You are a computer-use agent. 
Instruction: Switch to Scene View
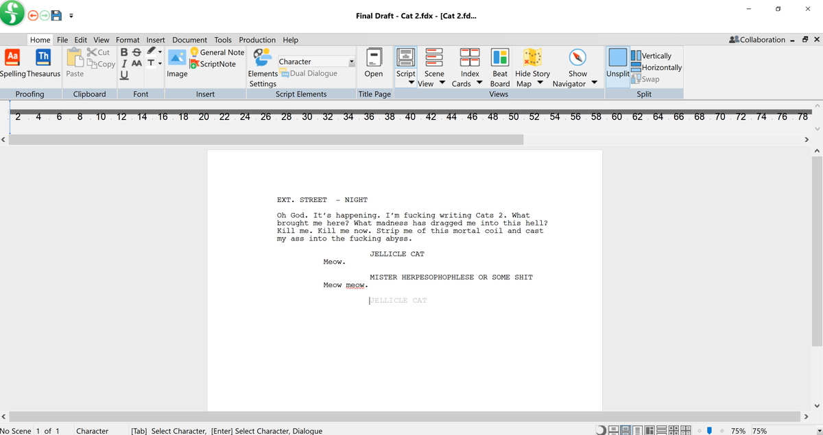(x=434, y=63)
